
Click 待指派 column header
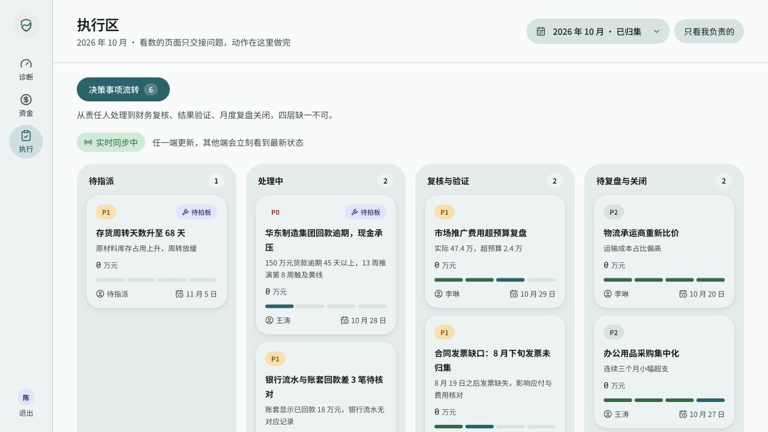101,181
